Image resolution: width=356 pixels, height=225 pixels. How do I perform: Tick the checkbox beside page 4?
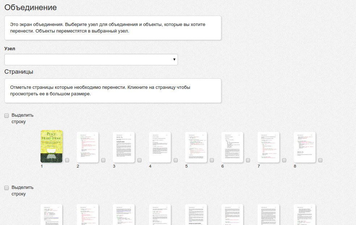pos(176,160)
